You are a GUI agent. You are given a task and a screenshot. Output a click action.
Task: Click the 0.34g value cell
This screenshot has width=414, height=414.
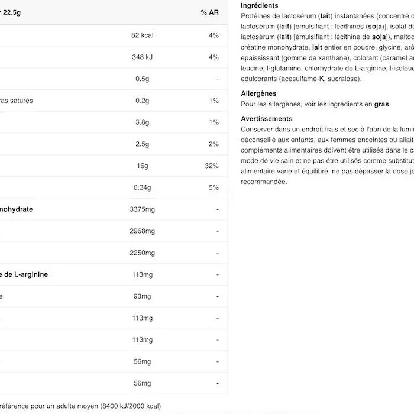pyautogui.click(x=142, y=188)
